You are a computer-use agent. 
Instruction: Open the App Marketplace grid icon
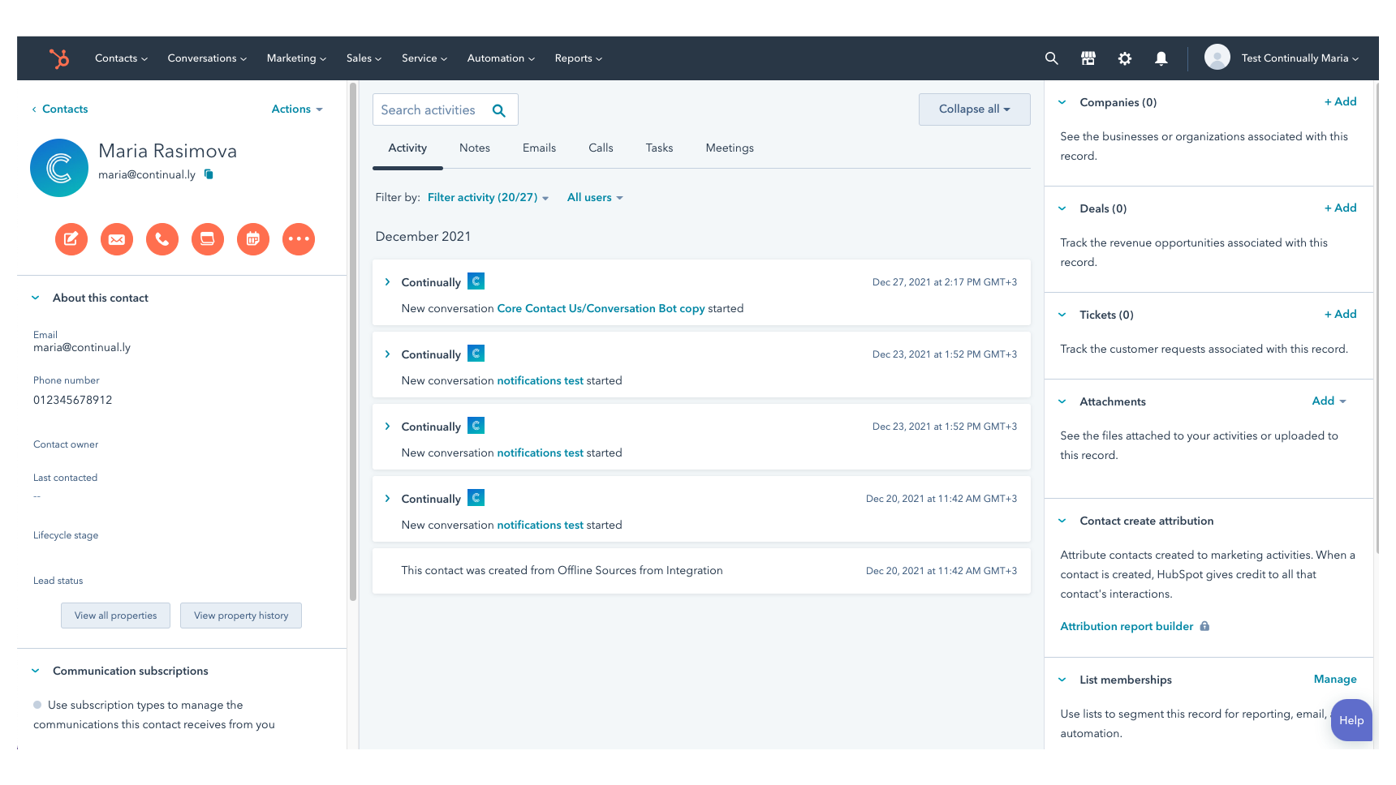point(1088,58)
